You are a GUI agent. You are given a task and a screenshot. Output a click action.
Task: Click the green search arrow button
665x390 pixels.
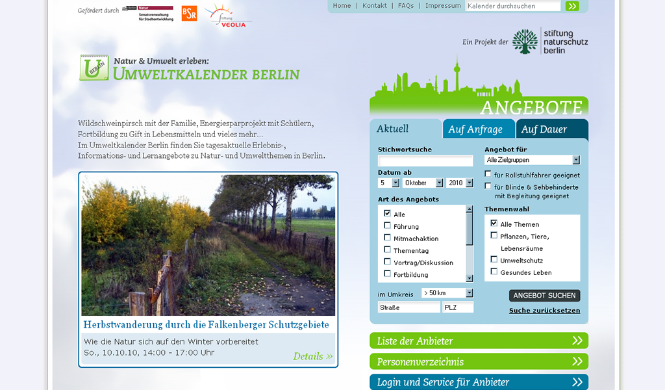tap(572, 6)
